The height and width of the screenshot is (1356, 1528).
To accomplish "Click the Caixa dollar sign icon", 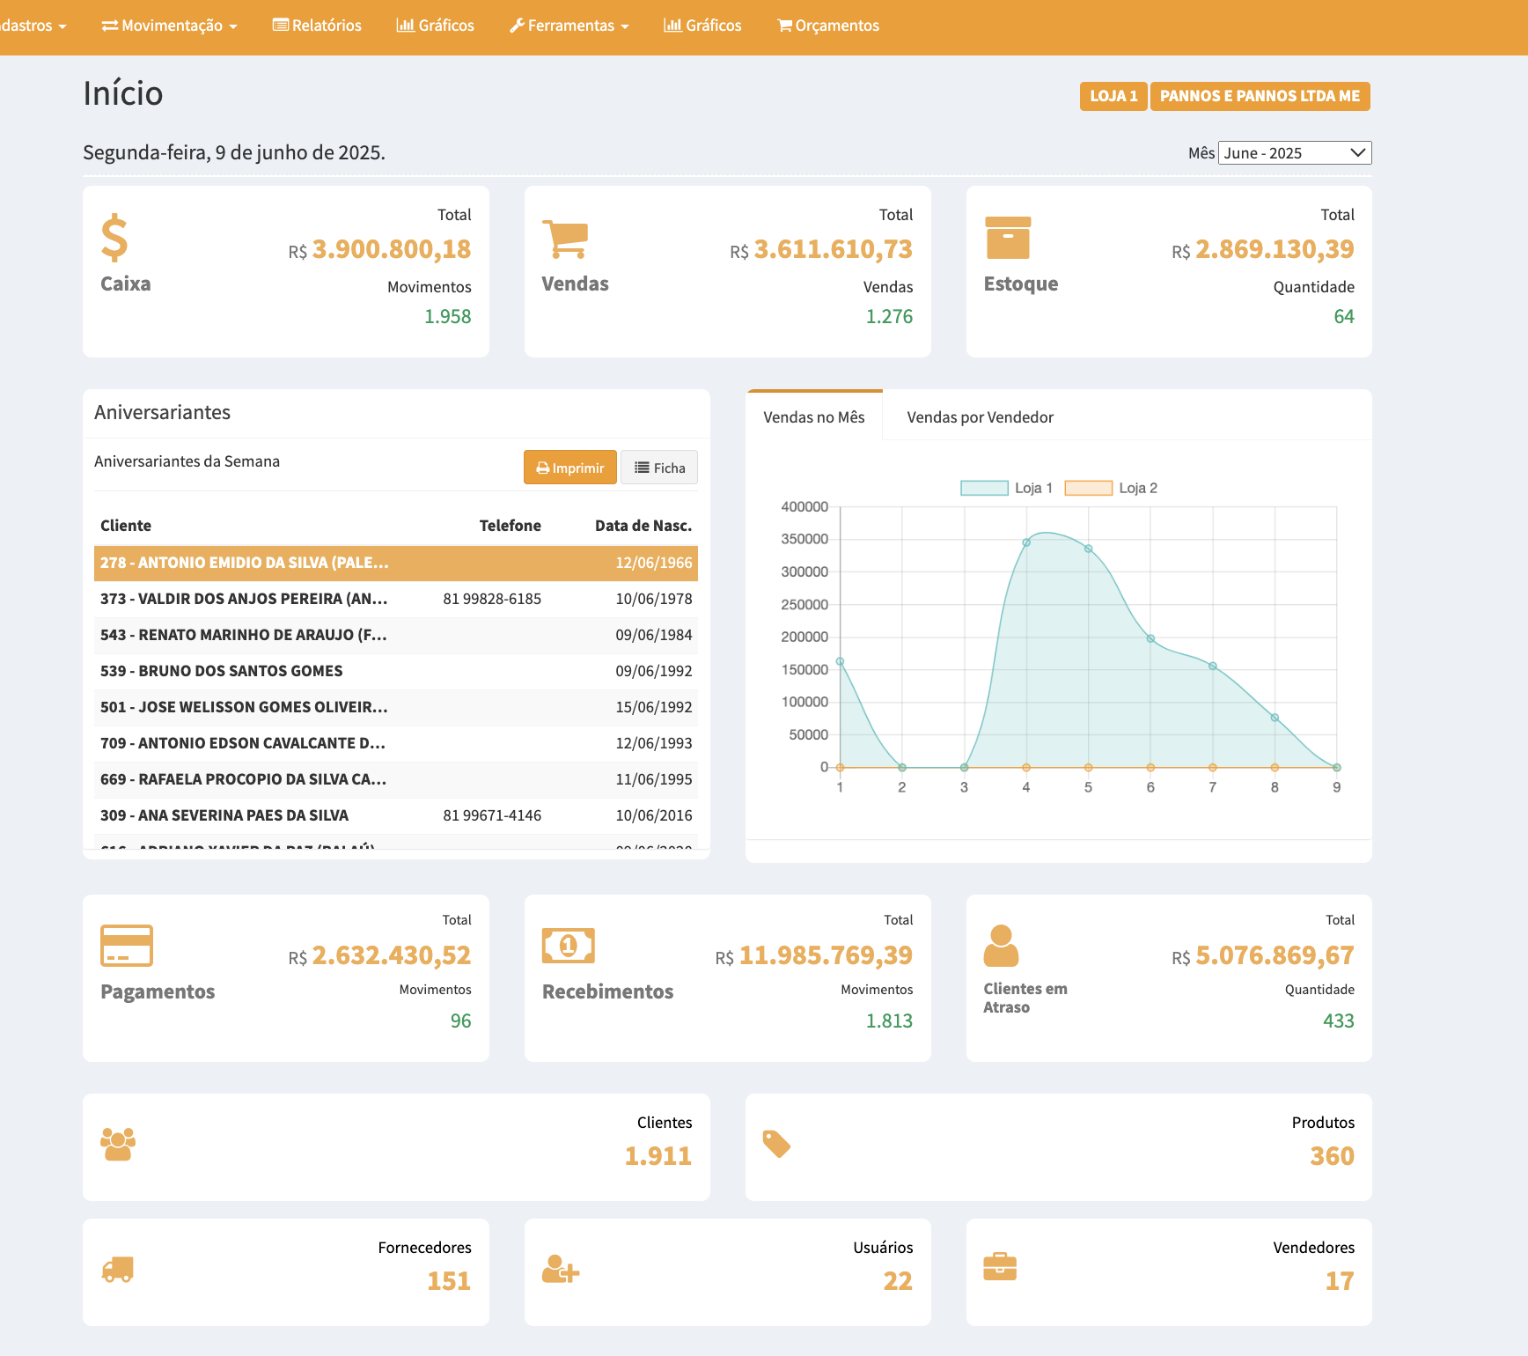I will 114,239.
